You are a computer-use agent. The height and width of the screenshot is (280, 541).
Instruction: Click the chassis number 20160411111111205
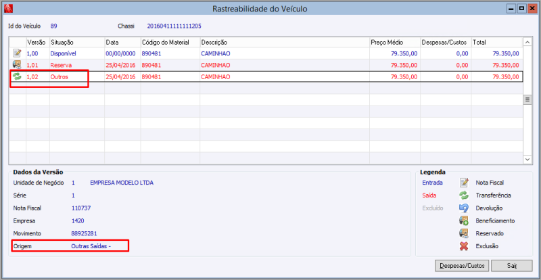point(174,26)
